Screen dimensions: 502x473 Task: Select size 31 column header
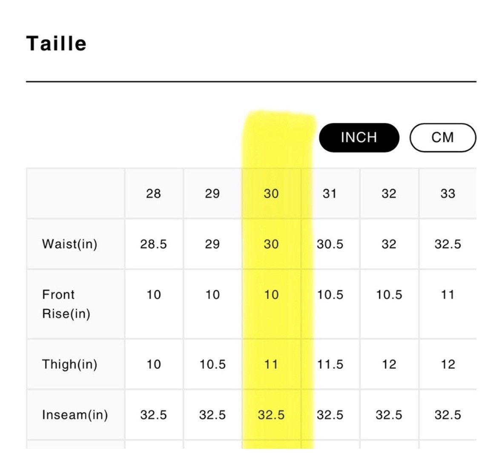point(330,194)
